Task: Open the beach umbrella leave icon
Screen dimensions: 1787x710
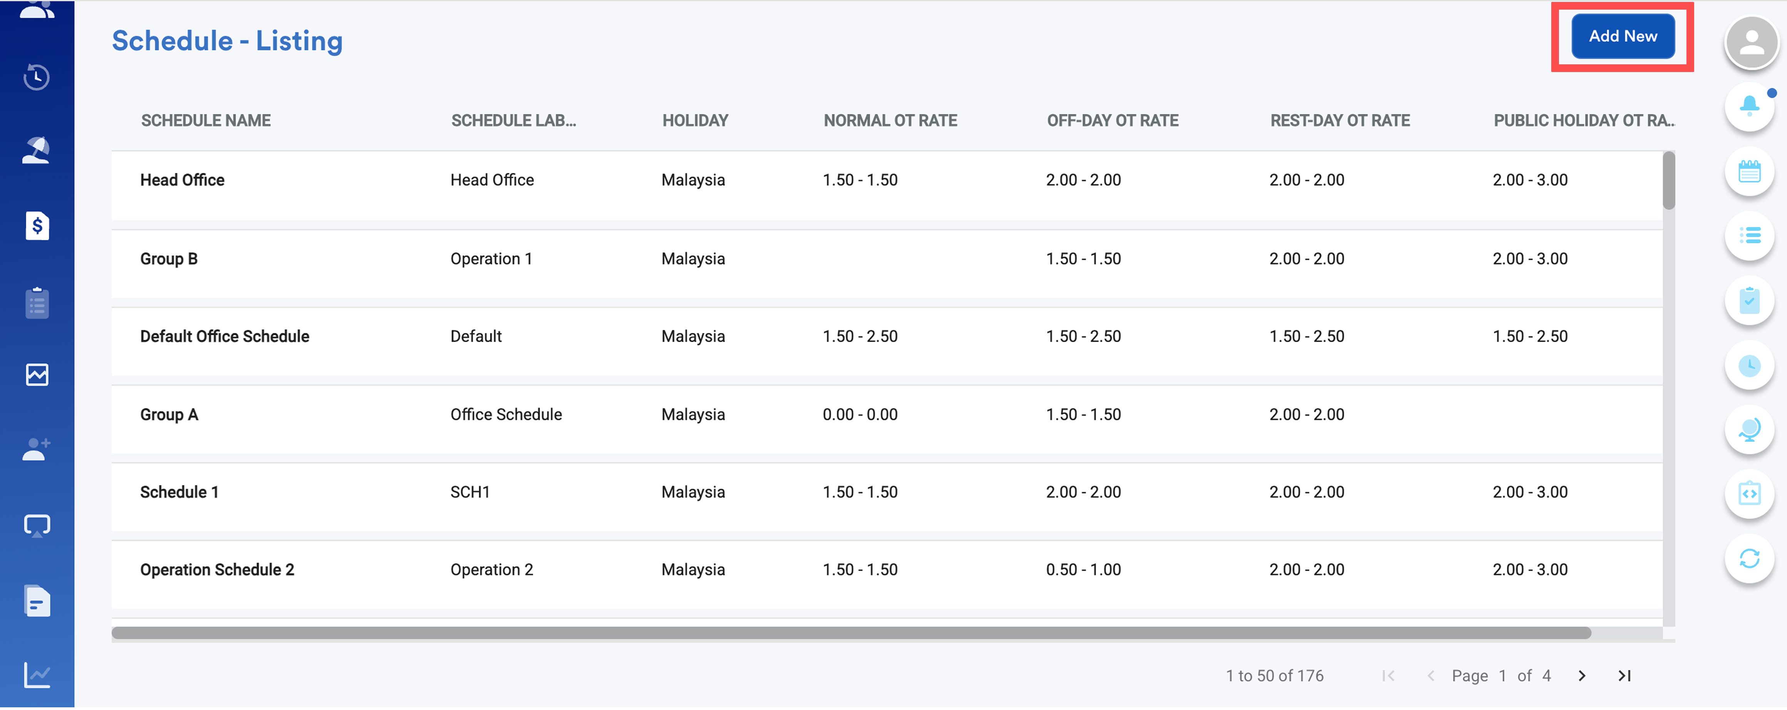Action: 37,151
